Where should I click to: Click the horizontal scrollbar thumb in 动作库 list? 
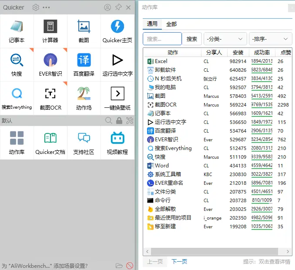(x=215, y=251)
